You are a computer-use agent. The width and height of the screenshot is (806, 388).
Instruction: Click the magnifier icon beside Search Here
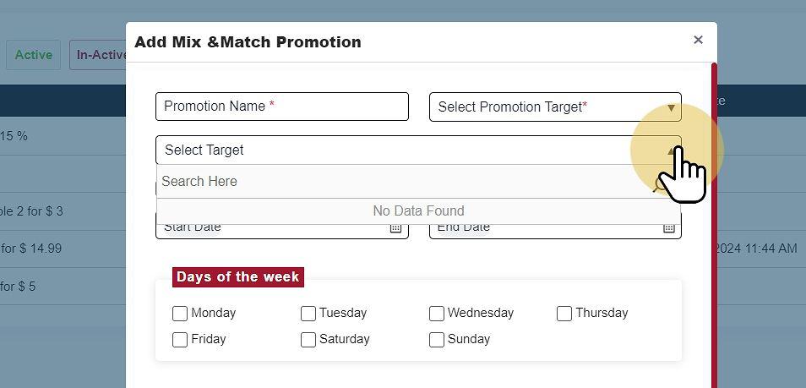point(661,183)
